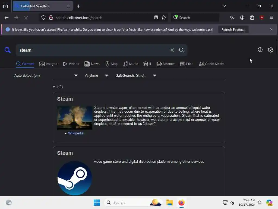Submit search with magnifier button
This screenshot has width=278, height=209.
coord(181,50)
